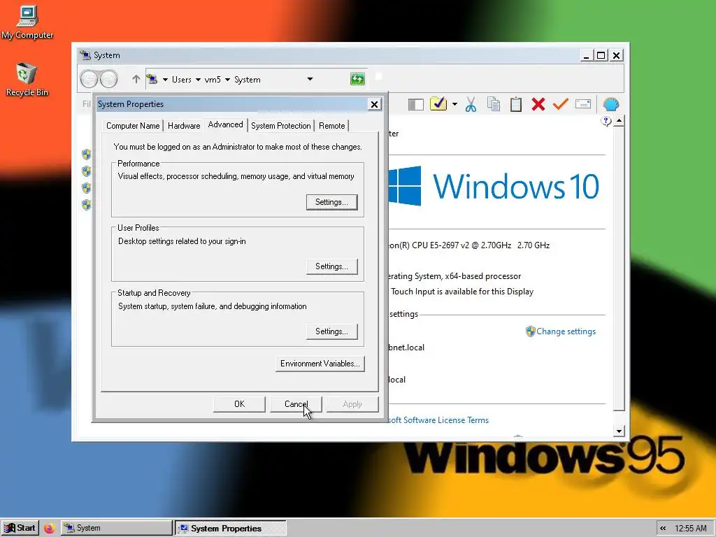Open help question mark in System window
This screenshot has width=716, height=537.
[x=606, y=121]
